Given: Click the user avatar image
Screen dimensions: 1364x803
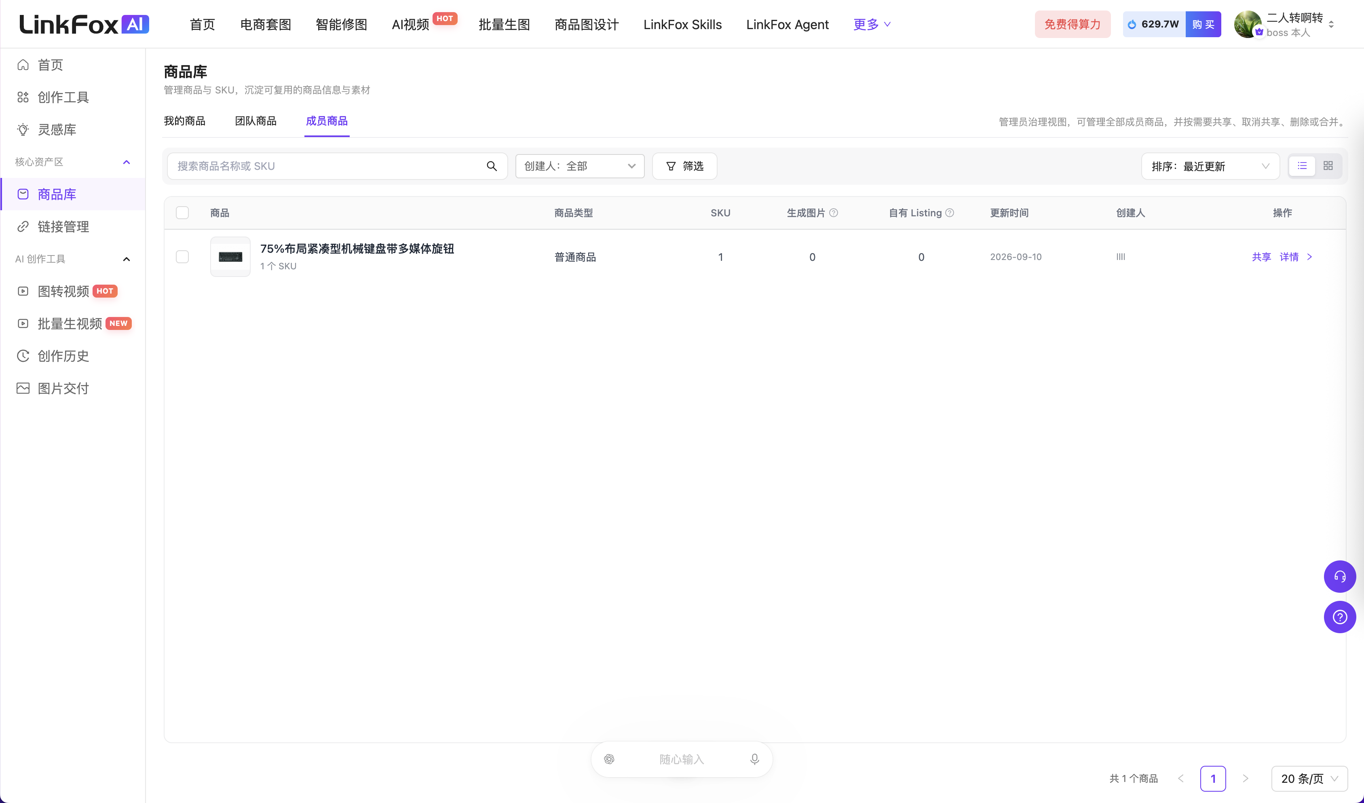Looking at the screenshot, I should click(1248, 24).
